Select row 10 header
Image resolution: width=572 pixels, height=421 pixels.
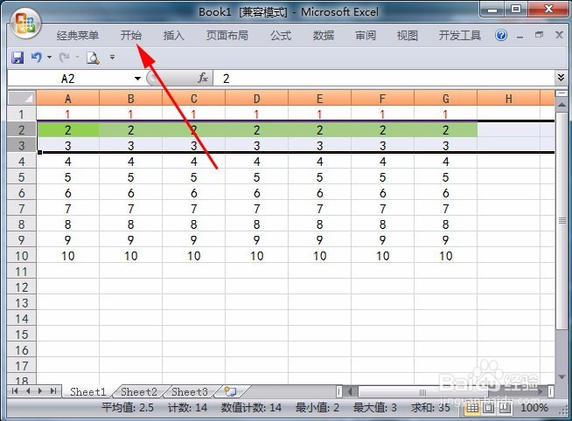click(x=22, y=256)
